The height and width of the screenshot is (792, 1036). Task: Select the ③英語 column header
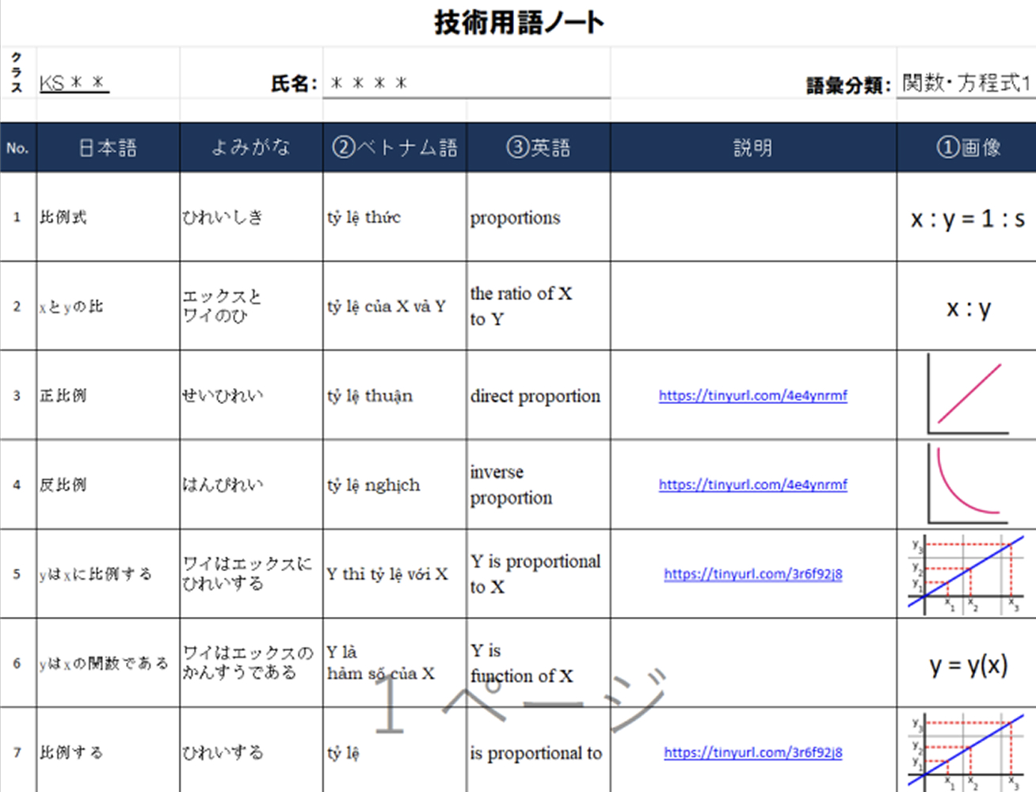point(538,147)
